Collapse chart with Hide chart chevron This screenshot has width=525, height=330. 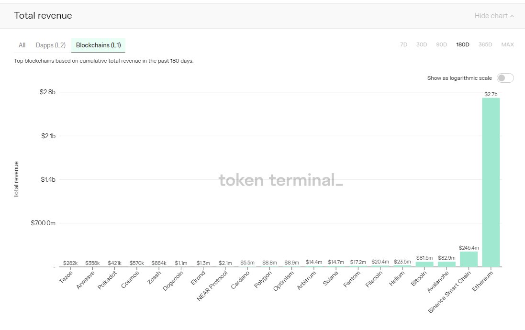coord(494,16)
